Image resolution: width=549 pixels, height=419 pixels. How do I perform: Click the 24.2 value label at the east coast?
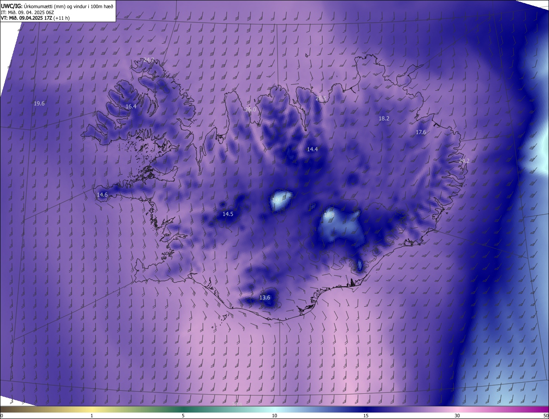click(464, 161)
